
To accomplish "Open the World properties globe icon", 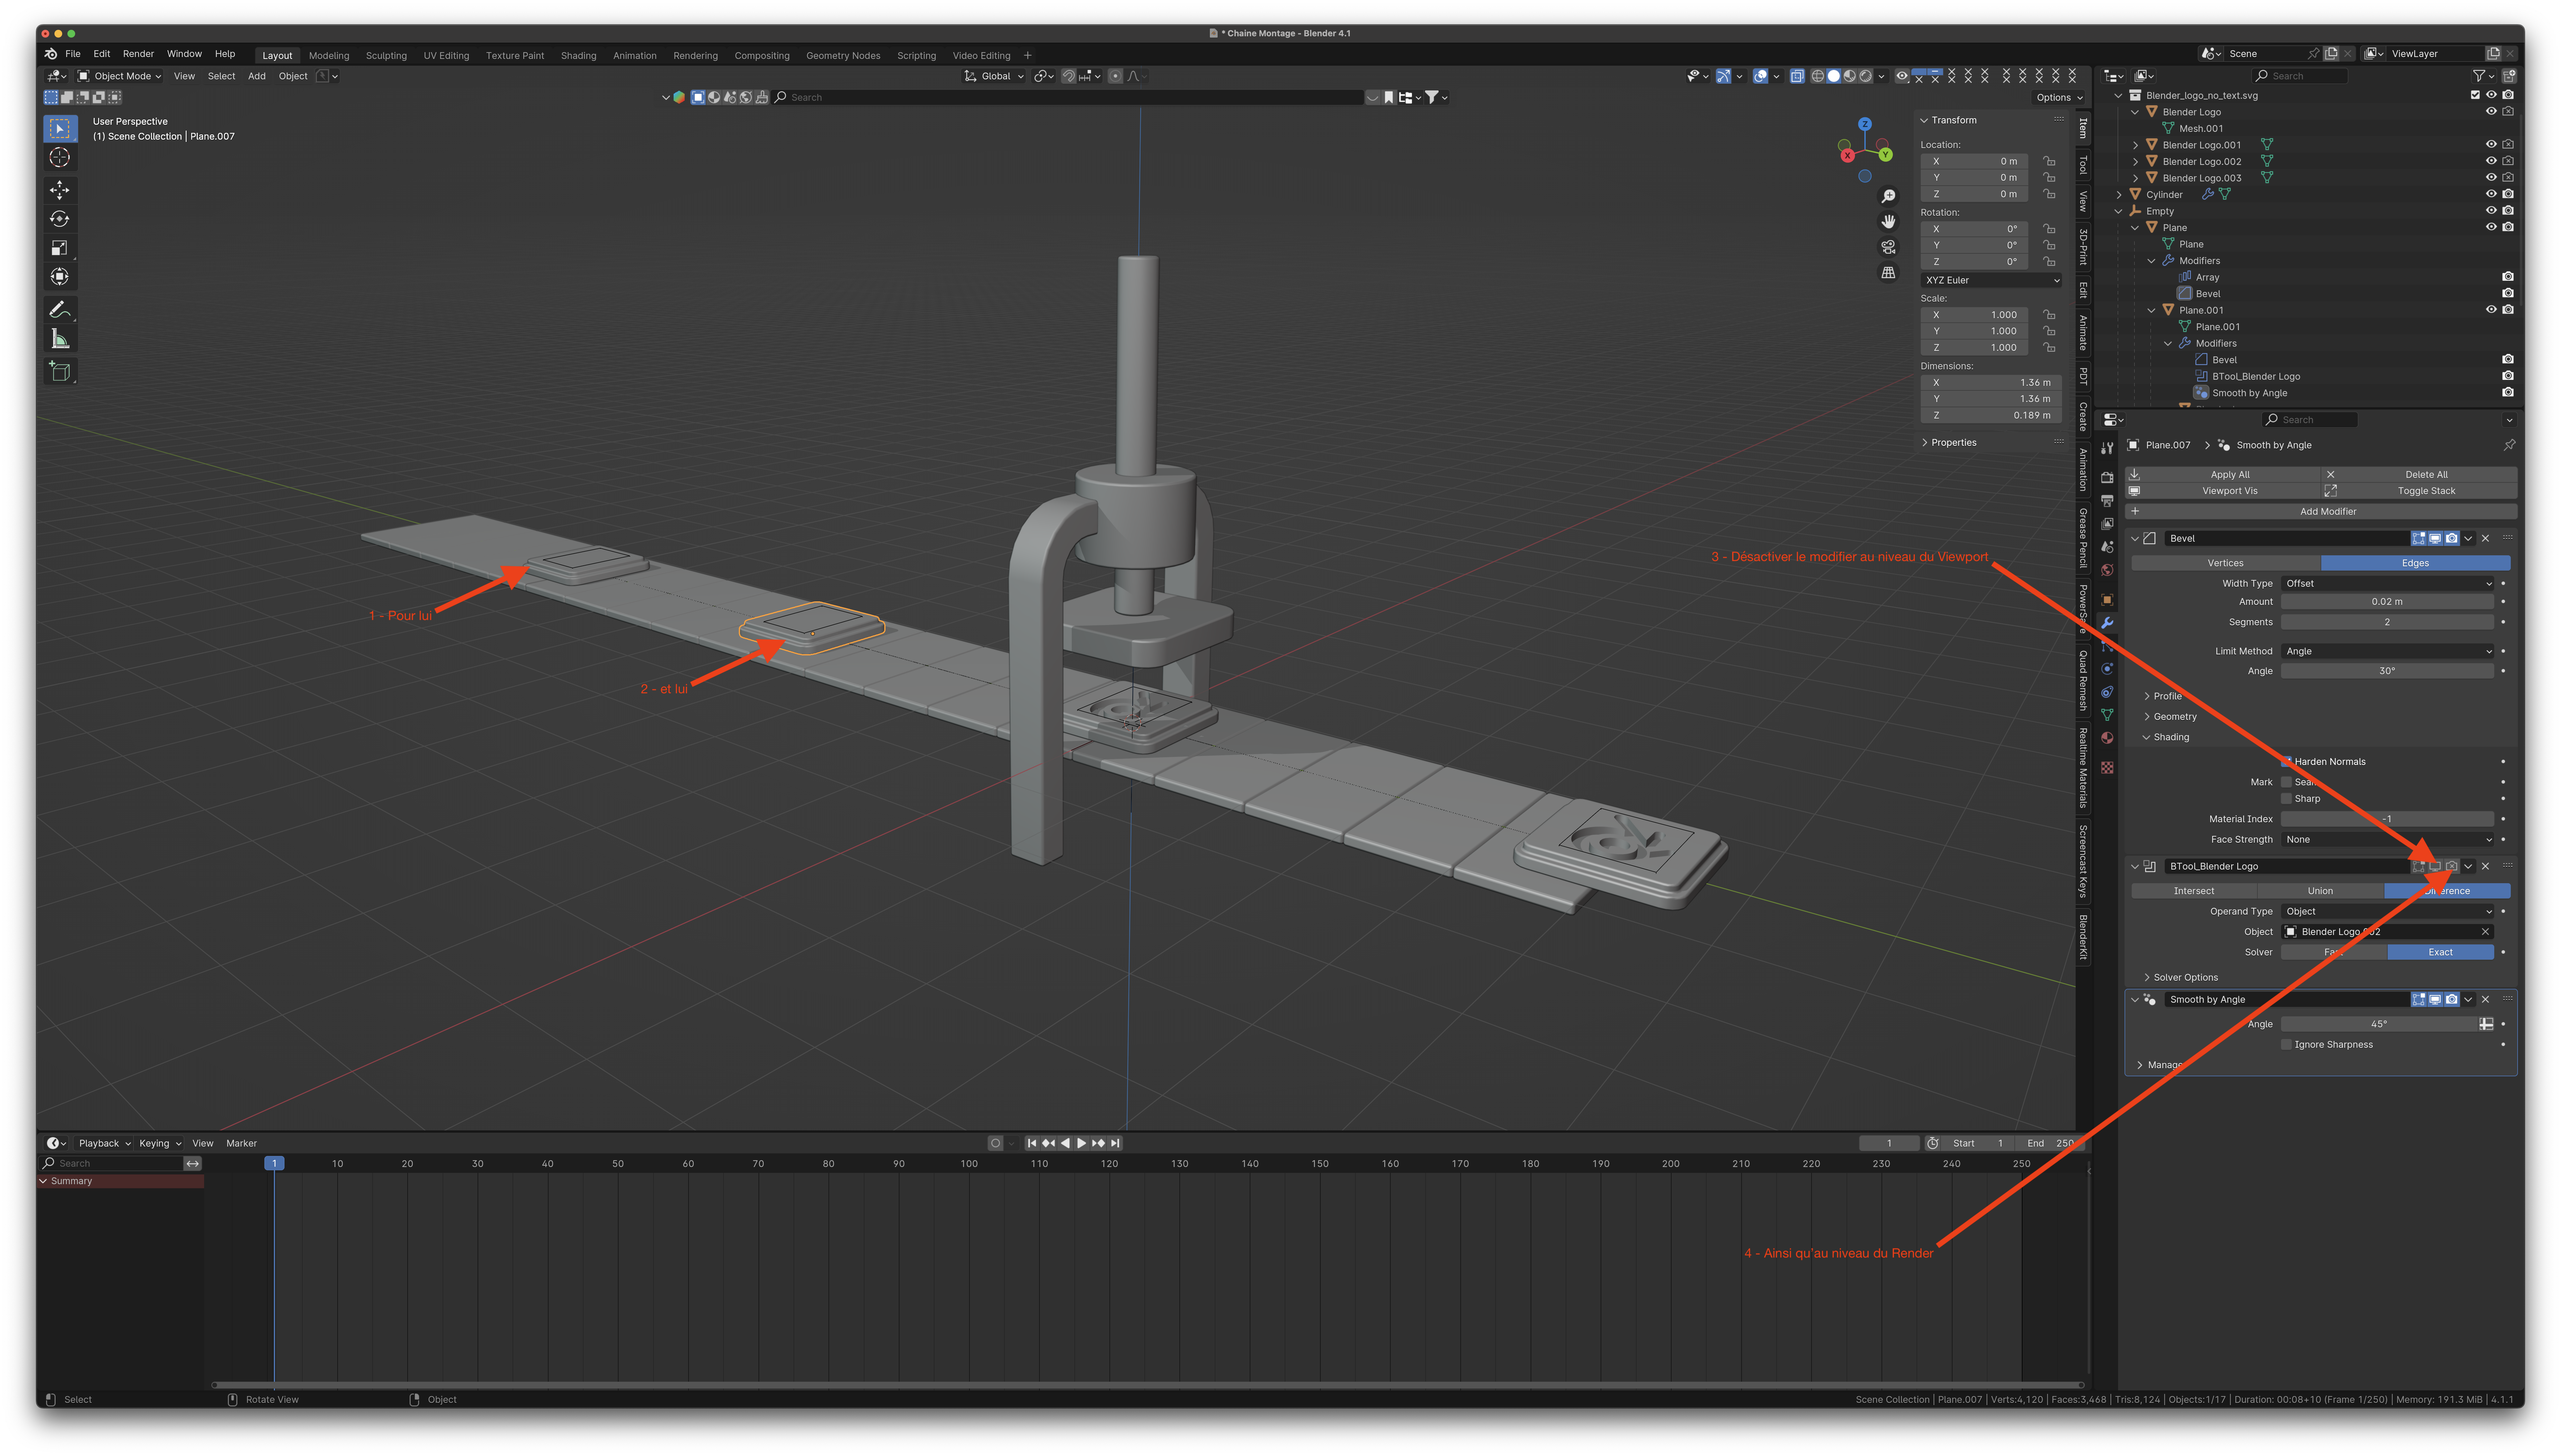I will click(x=2107, y=570).
